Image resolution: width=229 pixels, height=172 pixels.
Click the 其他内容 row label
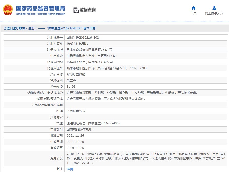click(x=56, y=117)
